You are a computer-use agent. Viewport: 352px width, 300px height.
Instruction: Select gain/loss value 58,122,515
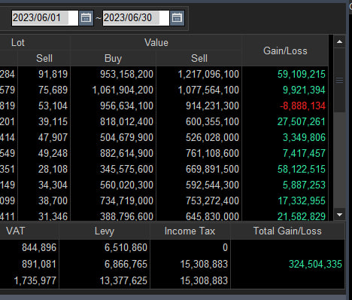point(302,169)
